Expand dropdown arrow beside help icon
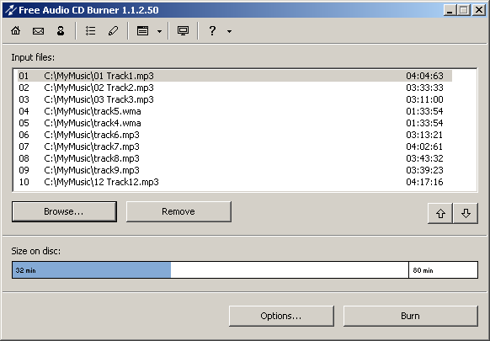The image size is (490, 341). [229, 31]
